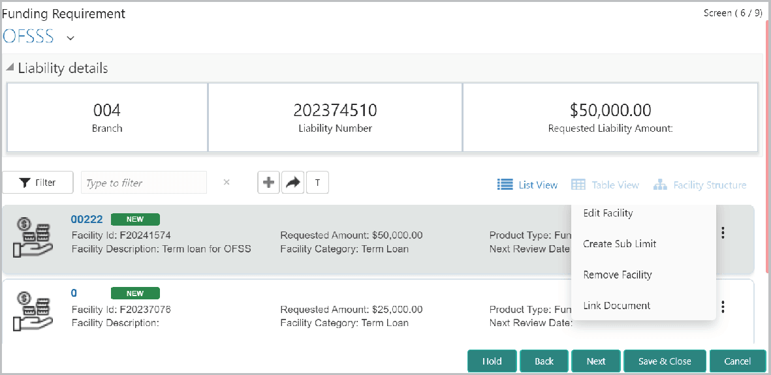Click the add facility plus icon
The image size is (771, 375).
click(x=268, y=183)
